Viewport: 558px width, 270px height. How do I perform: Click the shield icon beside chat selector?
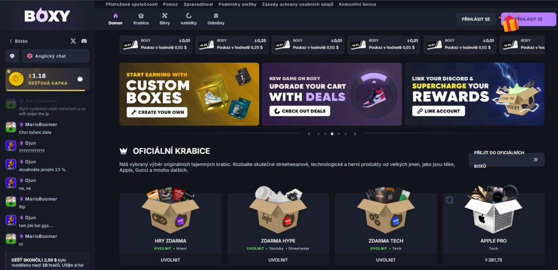click(x=12, y=56)
